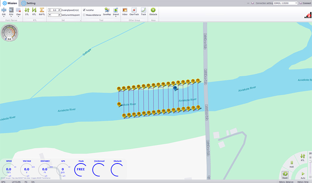312x183 pixels.
Task: Enable the MeasureDistance checkbox
Action: [84, 15]
